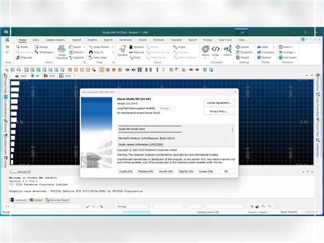Screen dimensions: 324x243
Task: Click License Agreement button
Action: click(219, 103)
